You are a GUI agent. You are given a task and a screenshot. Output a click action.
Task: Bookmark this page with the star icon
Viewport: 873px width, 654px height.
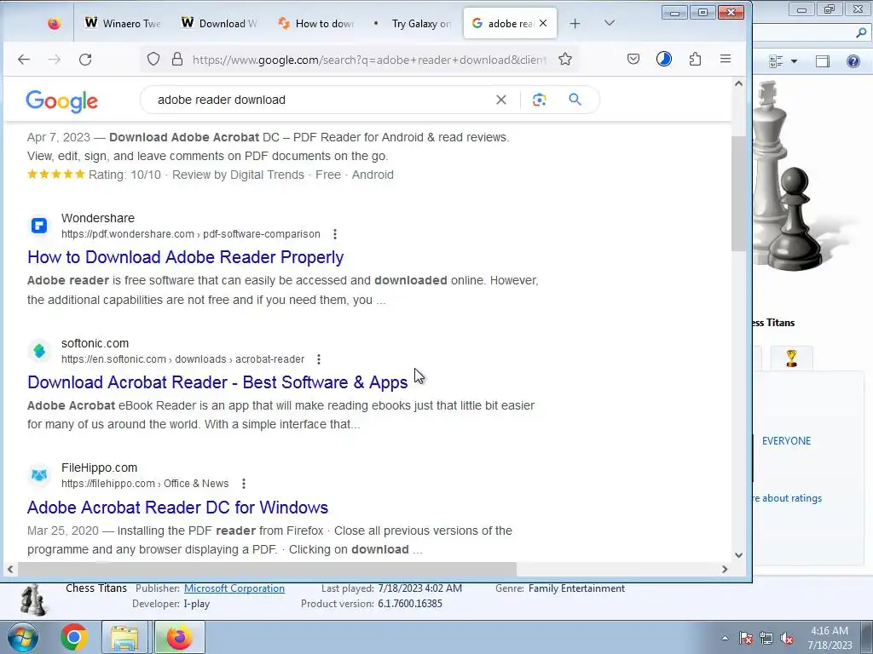point(565,59)
